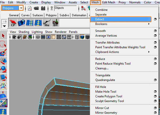Open the Normals menu

point(135,2)
